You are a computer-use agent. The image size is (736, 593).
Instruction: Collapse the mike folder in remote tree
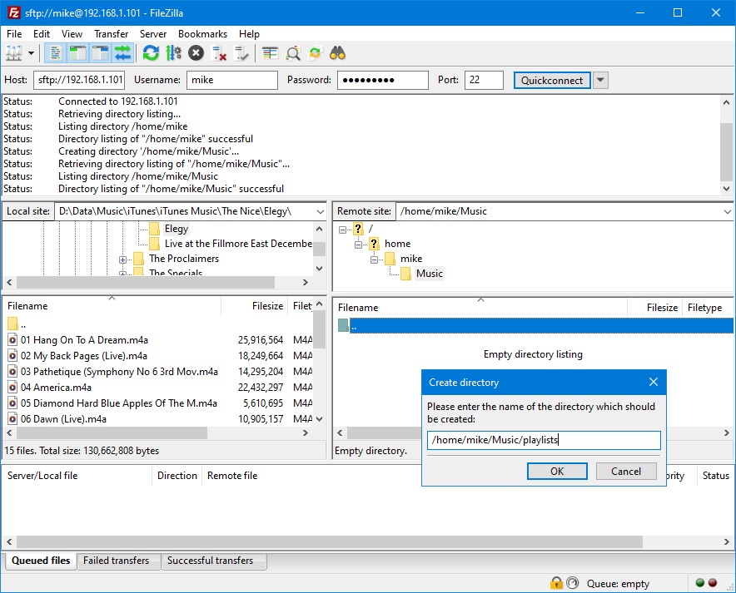tap(374, 259)
